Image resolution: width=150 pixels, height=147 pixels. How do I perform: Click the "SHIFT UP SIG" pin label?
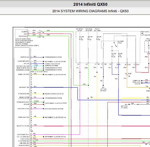click(25, 57)
